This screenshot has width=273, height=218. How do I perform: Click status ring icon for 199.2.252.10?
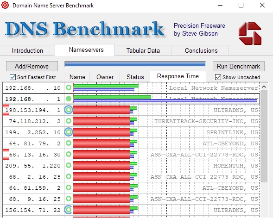pos(69,132)
